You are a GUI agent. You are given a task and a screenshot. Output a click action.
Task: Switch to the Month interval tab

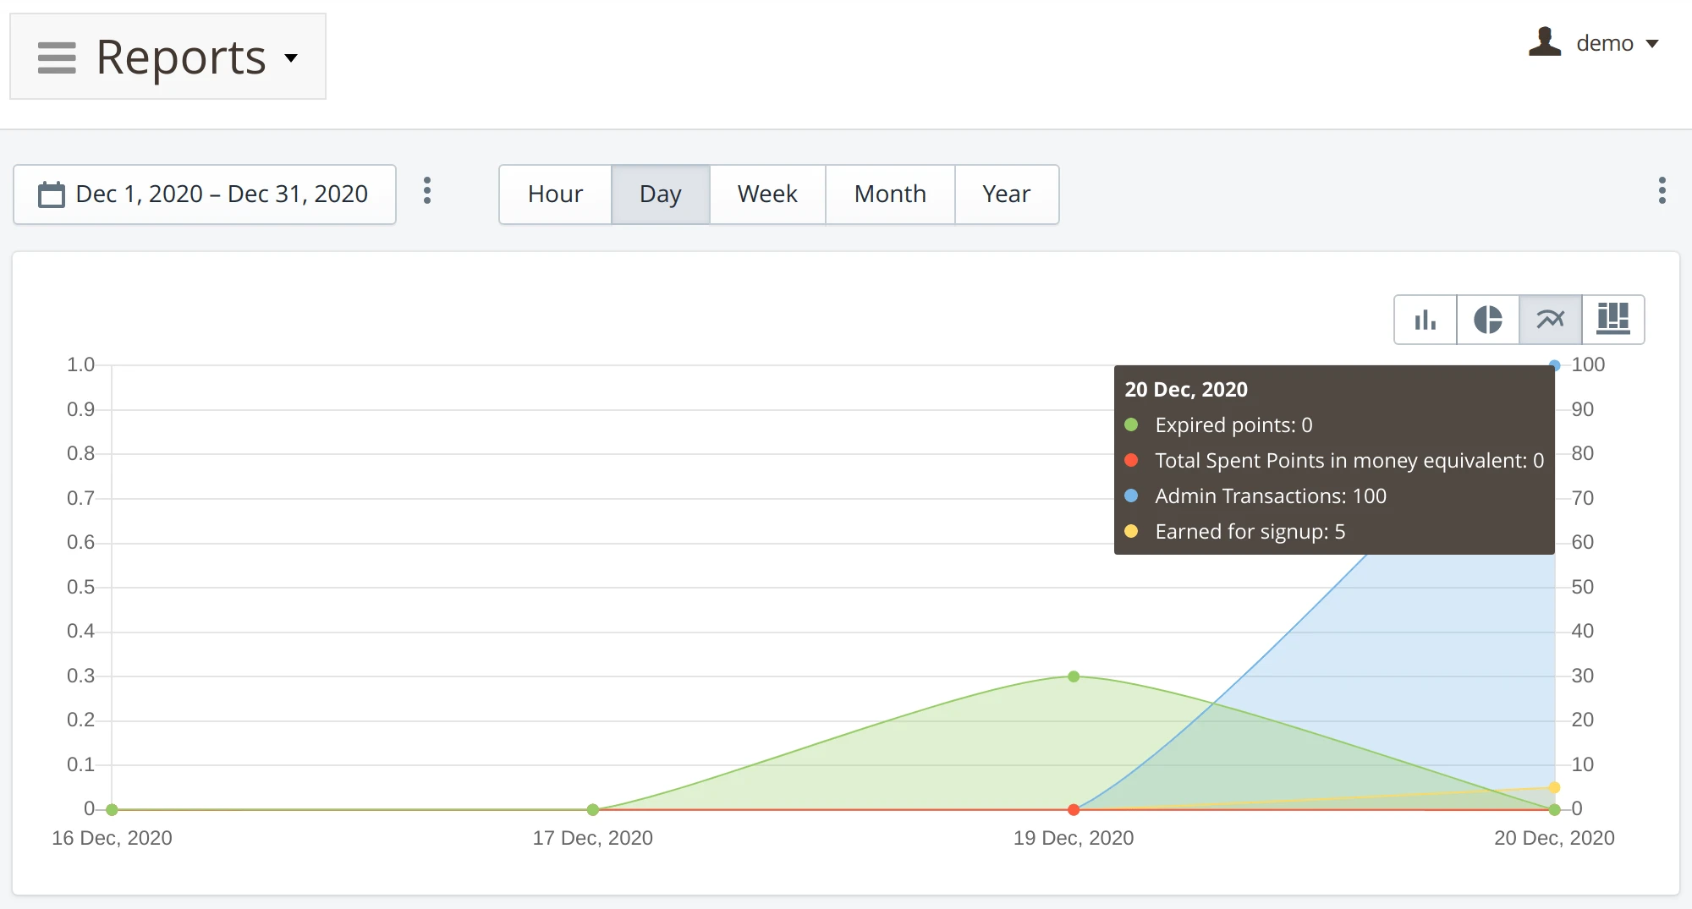[x=889, y=194]
